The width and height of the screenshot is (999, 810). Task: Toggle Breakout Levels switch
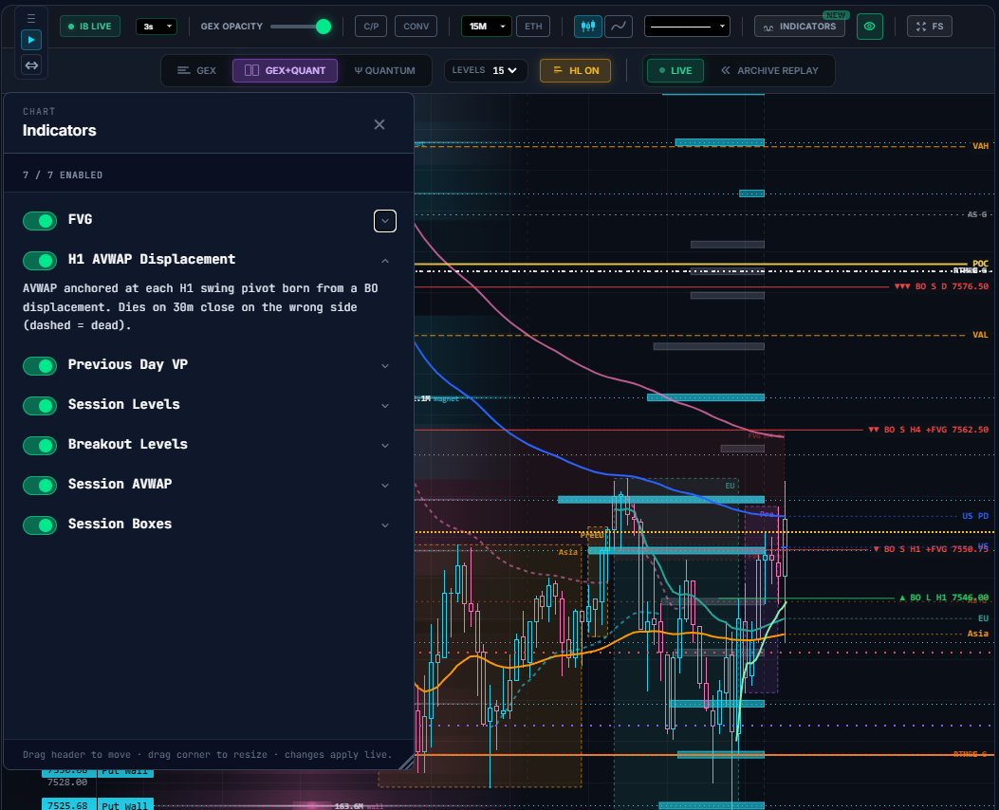point(40,446)
